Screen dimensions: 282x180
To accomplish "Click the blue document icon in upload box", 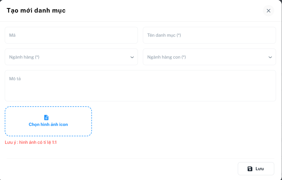I will (46, 117).
